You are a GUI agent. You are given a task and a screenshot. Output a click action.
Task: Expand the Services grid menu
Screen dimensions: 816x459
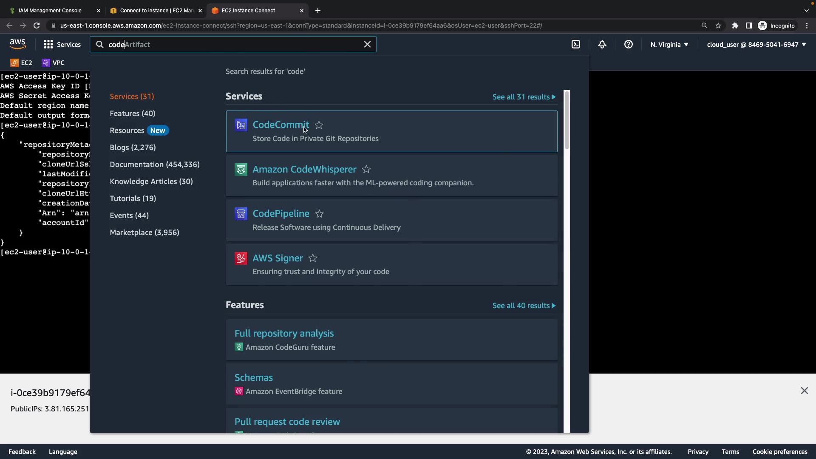click(x=62, y=44)
